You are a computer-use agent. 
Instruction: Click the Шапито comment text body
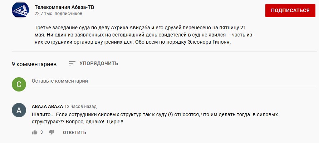click(155, 118)
